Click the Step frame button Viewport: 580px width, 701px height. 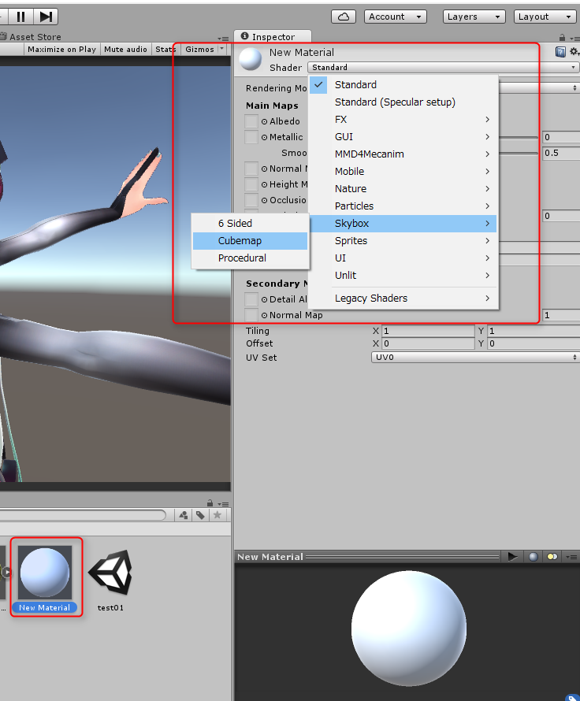[x=46, y=17]
